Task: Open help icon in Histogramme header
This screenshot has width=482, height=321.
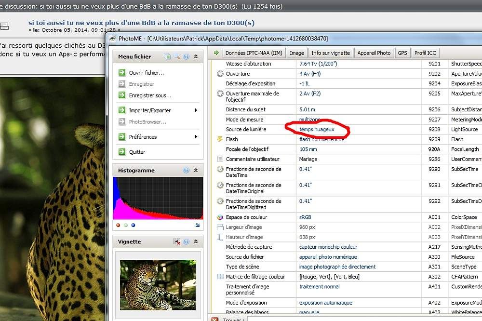Action: (x=186, y=170)
